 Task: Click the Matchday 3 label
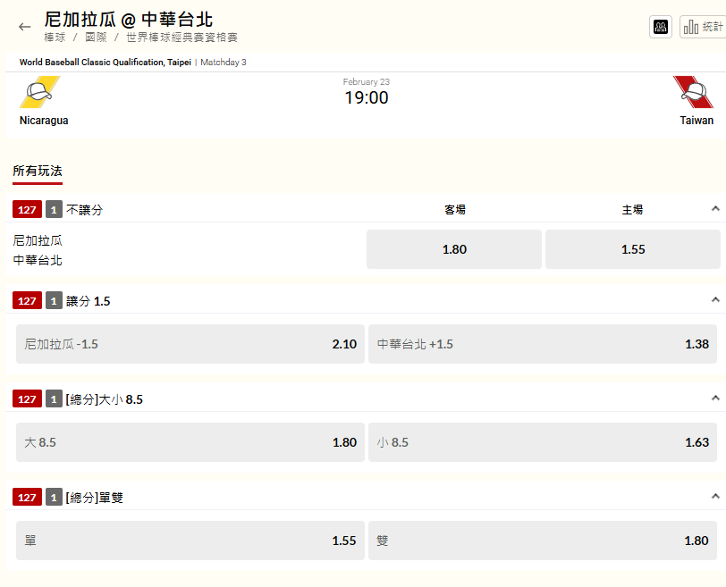click(224, 62)
